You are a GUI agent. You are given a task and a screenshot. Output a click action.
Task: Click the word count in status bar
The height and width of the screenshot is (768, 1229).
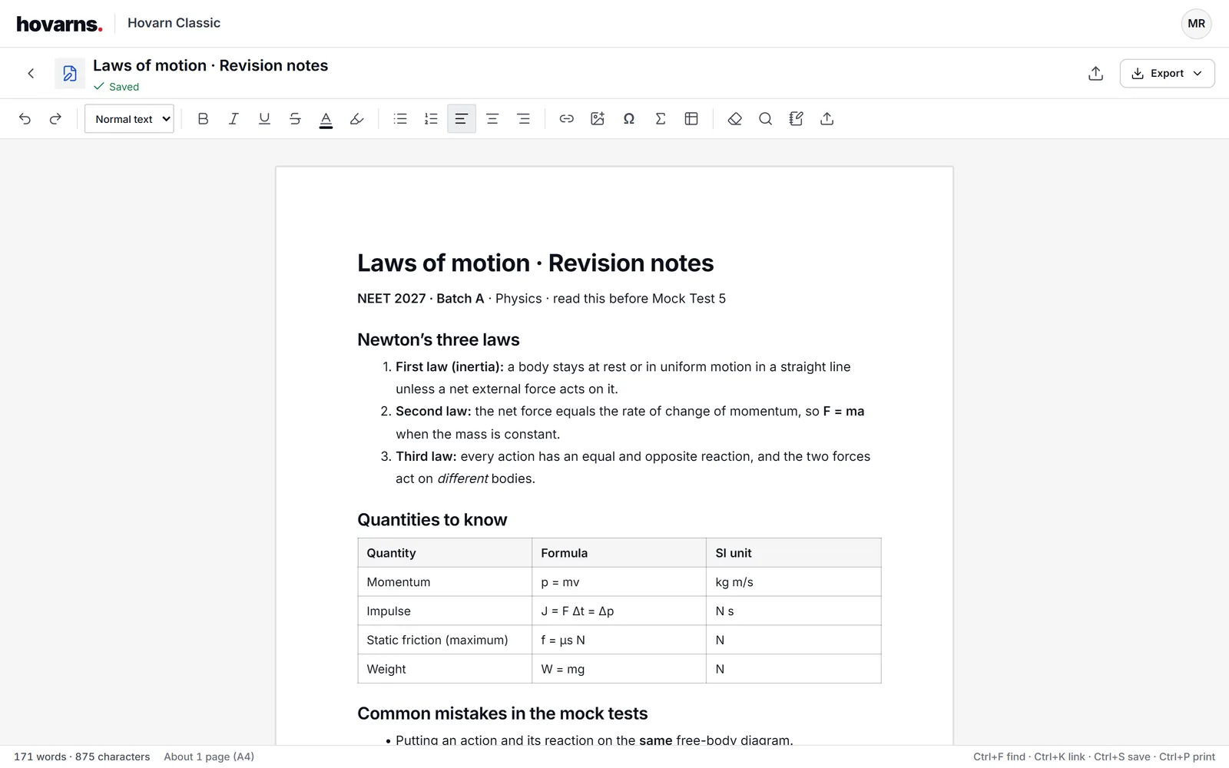tap(81, 756)
